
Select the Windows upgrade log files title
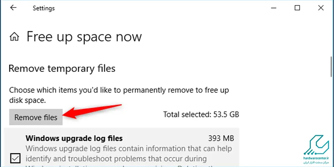click(74, 139)
